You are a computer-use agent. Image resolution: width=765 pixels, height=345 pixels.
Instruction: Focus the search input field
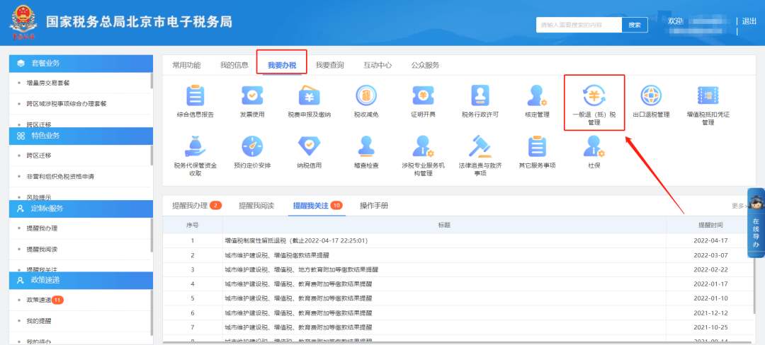click(579, 25)
